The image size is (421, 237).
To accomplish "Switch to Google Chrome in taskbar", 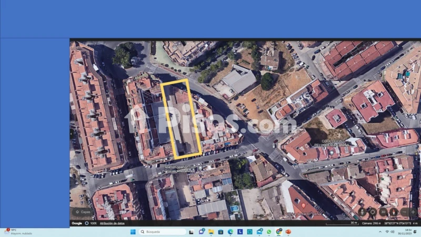I will [x=279, y=232].
